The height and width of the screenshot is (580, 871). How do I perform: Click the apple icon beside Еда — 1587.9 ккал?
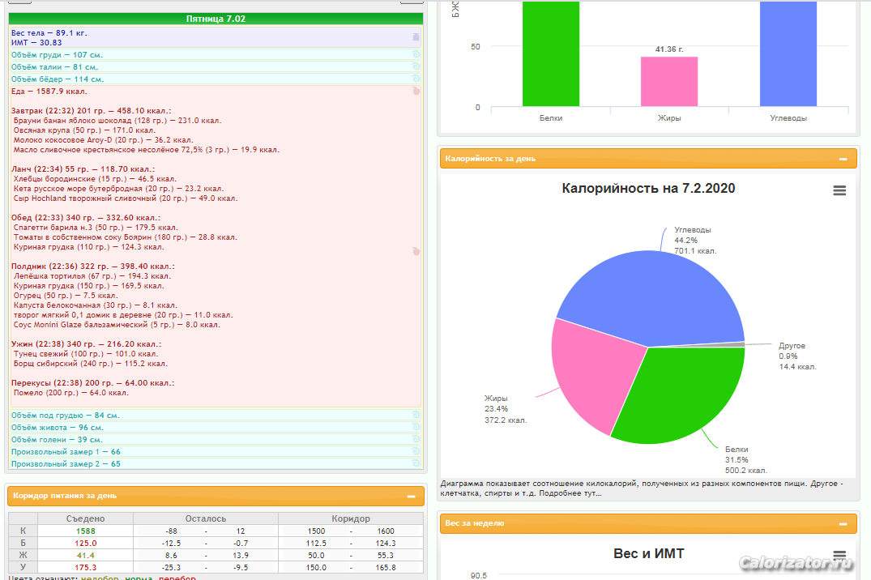click(416, 91)
